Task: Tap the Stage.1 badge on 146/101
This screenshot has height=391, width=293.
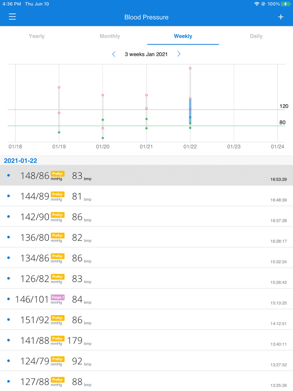Action: tap(58, 297)
